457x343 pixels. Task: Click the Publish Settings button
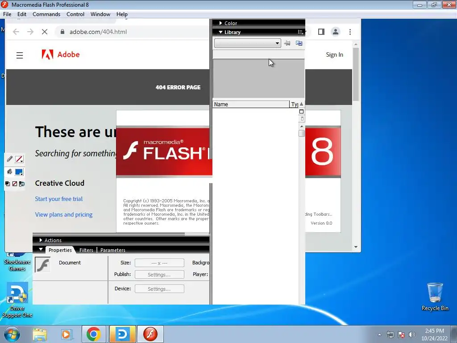(x=159, y=275)
